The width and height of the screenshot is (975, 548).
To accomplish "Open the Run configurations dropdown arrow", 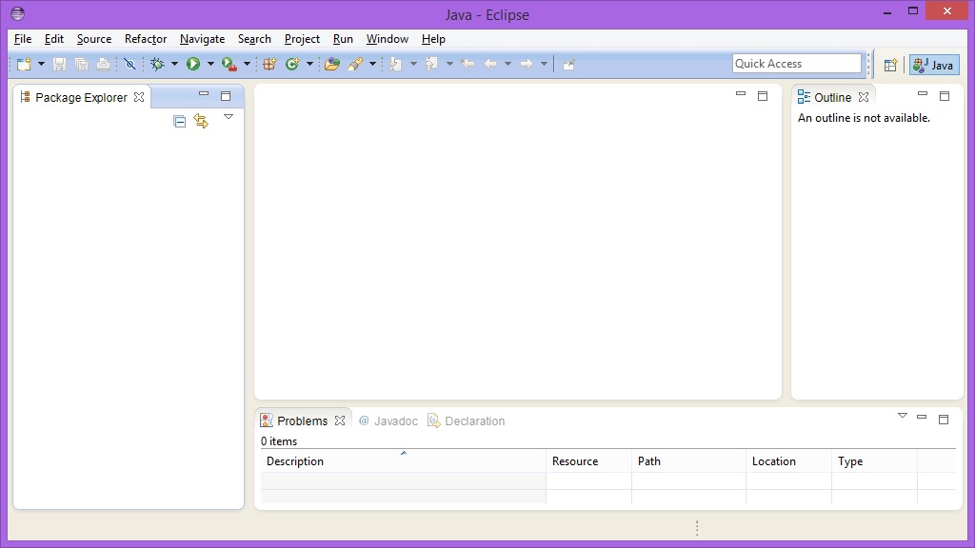I will [210, 64].
